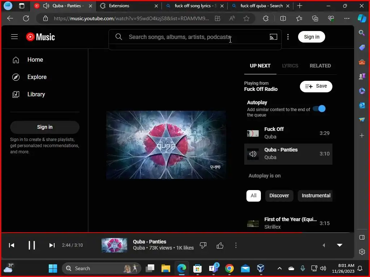The height and width of the screenshot is (277, 370).
Task: Switch to fuck off quba Search tab
Action: [x=261, y=6]
